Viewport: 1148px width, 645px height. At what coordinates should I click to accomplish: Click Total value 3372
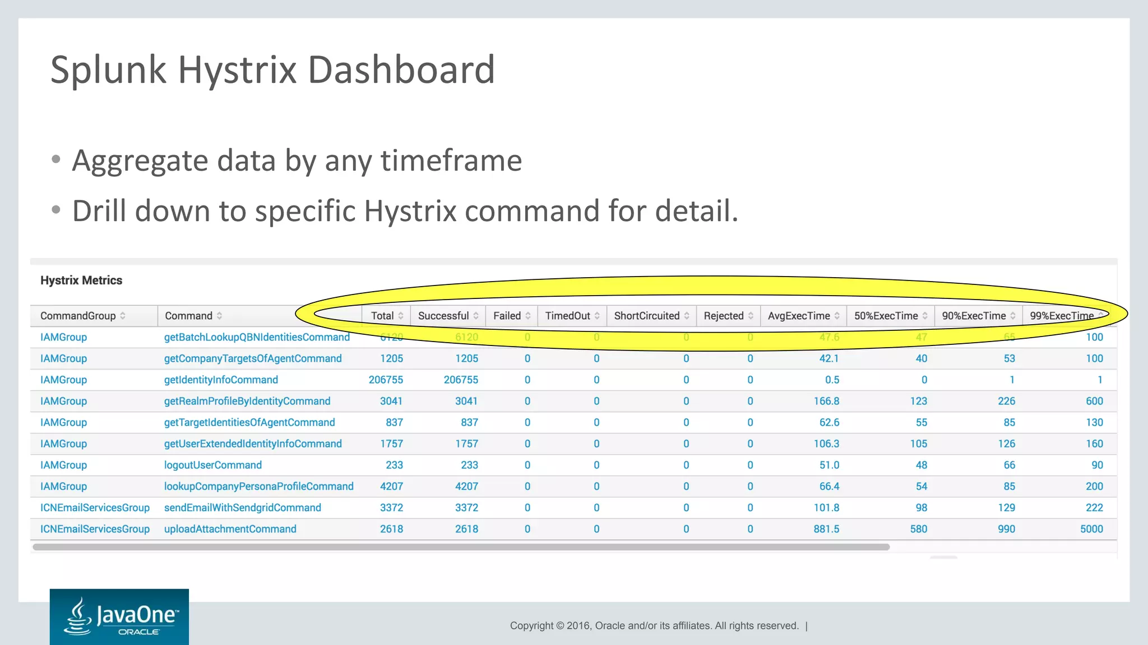click(x=391, y=507)
